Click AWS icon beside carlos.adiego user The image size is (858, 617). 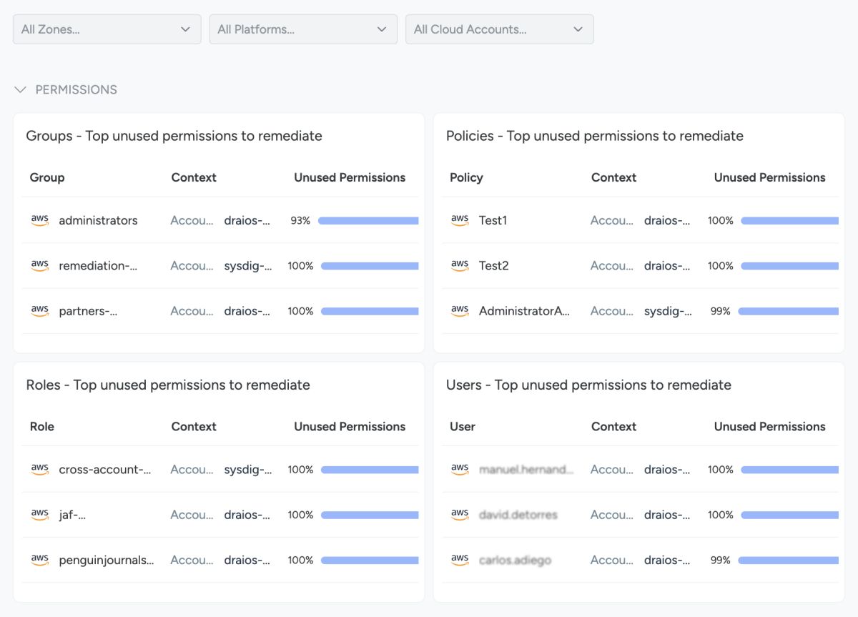460,560
